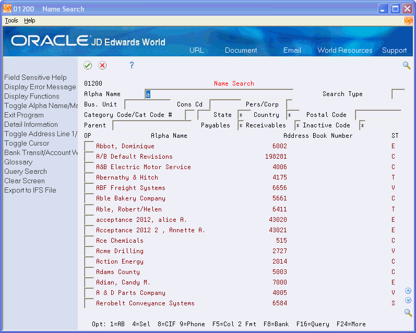Open the Support banner link
The image size is (416, 333).
click(394, 50)
